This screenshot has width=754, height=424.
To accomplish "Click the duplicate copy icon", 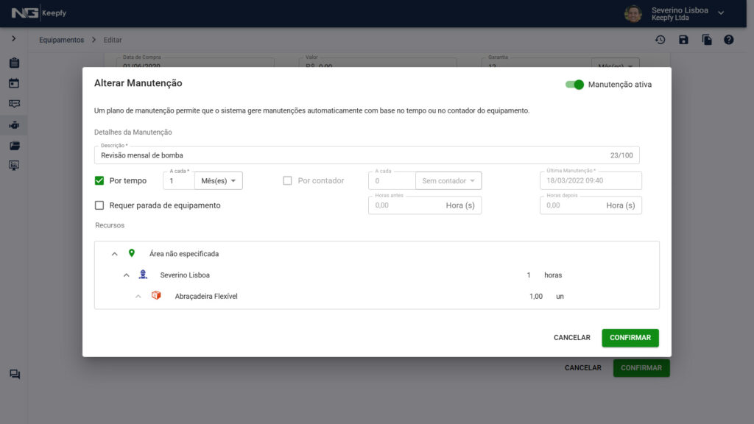I will coord(706,40).
